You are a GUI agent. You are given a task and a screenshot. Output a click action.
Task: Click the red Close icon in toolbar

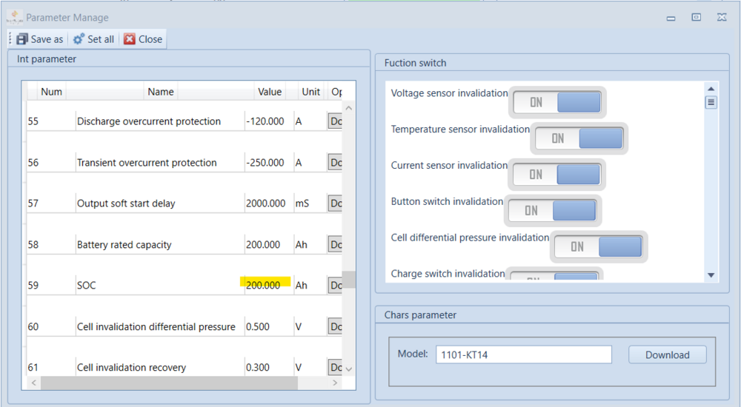pos(130,39)
